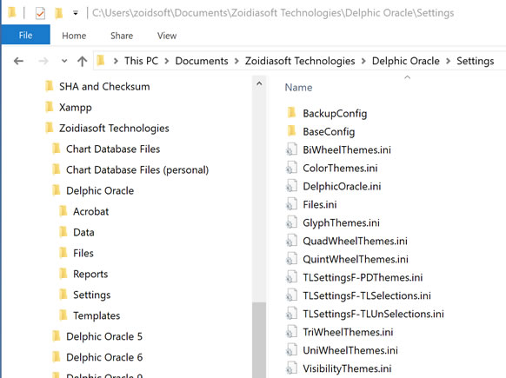Click the Forward navigation arrow
This screenshot has height=378, width=506.
coord(43,61)
